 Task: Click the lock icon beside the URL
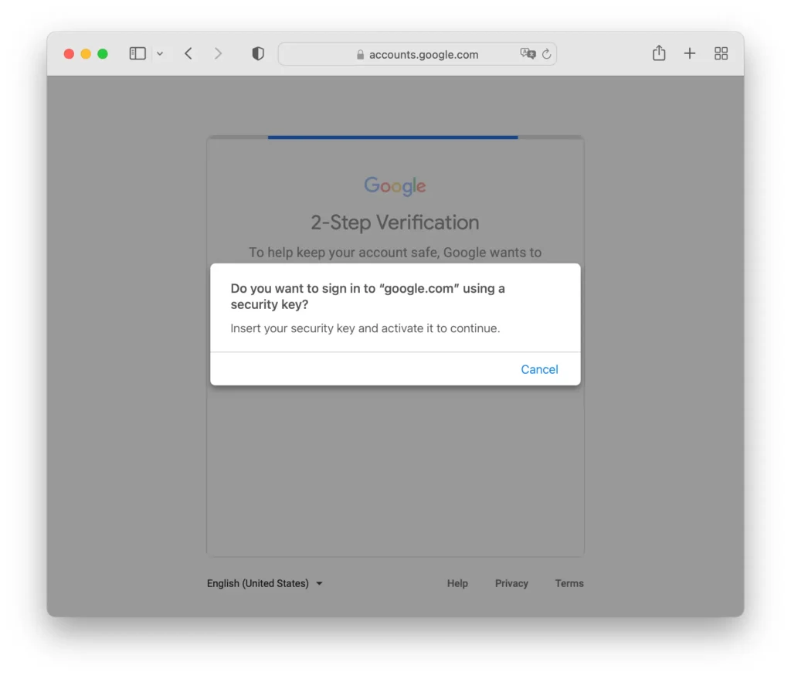click(x=360, y=55)
